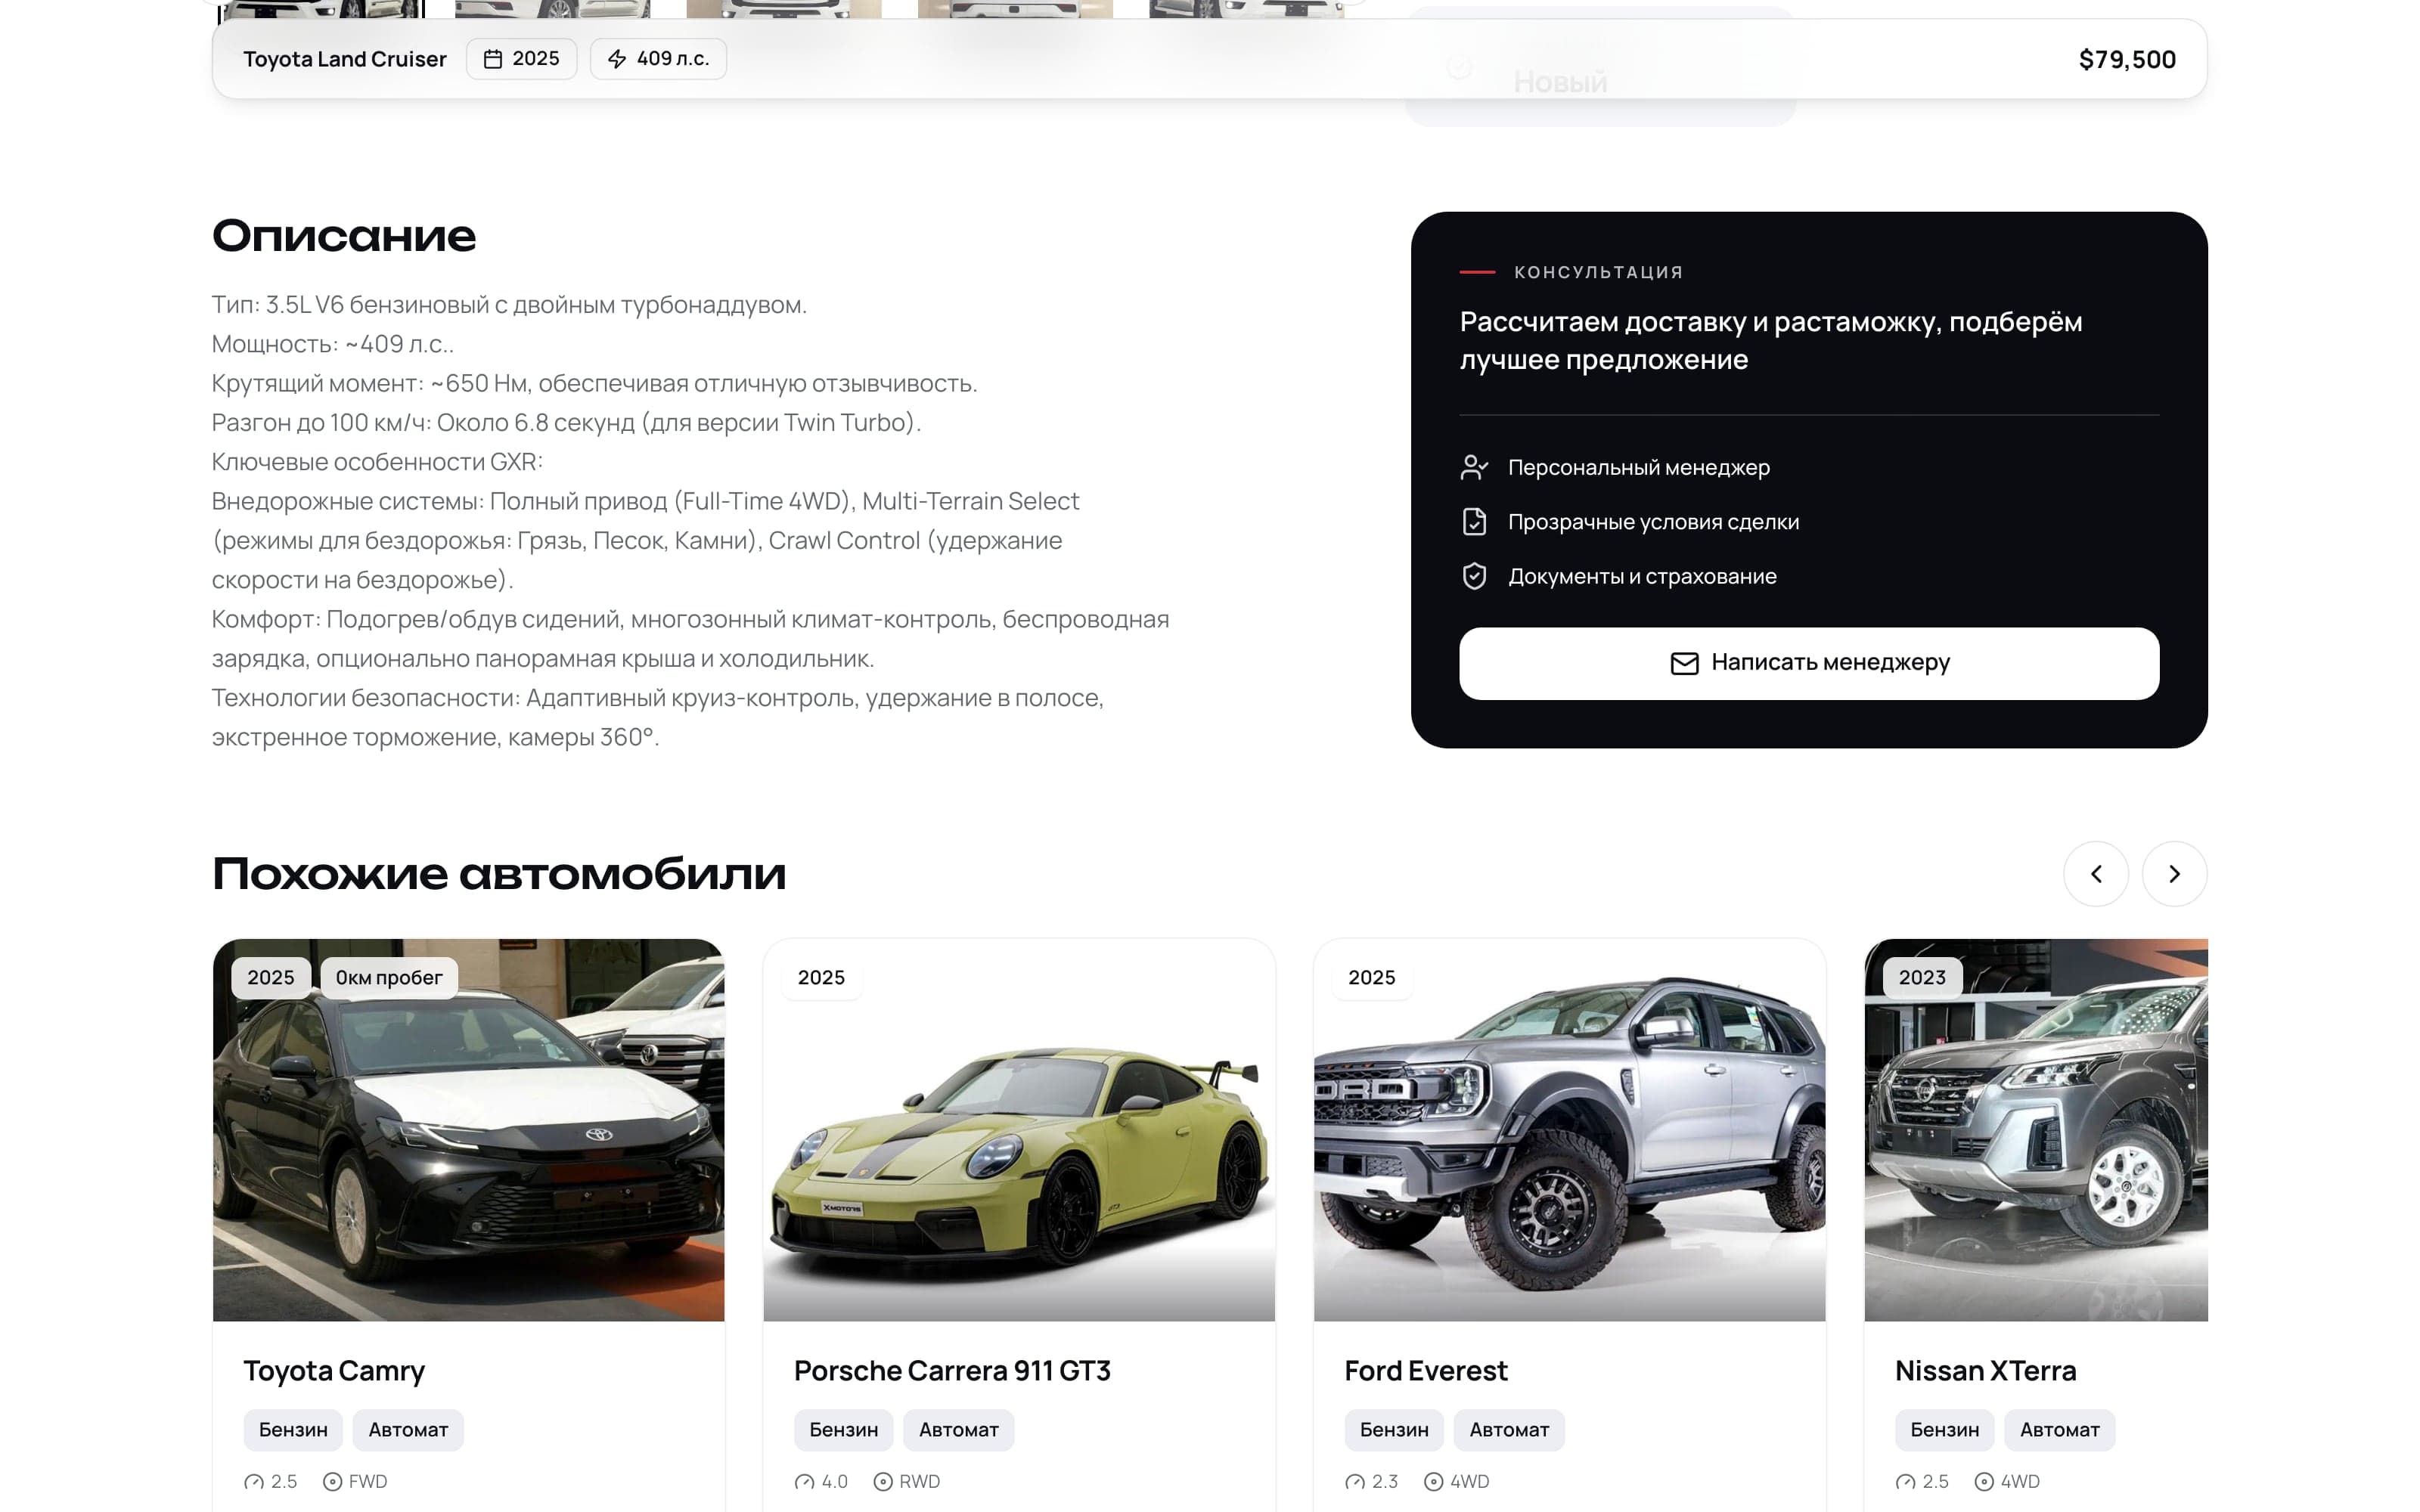Click Автомат tag on Ford Everest card
The width and height of the screenshot is (2420, 1512).
point(1509,1430)
